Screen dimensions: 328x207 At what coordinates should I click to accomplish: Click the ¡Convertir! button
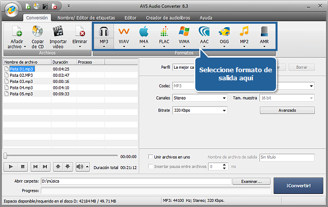[298, 185]
